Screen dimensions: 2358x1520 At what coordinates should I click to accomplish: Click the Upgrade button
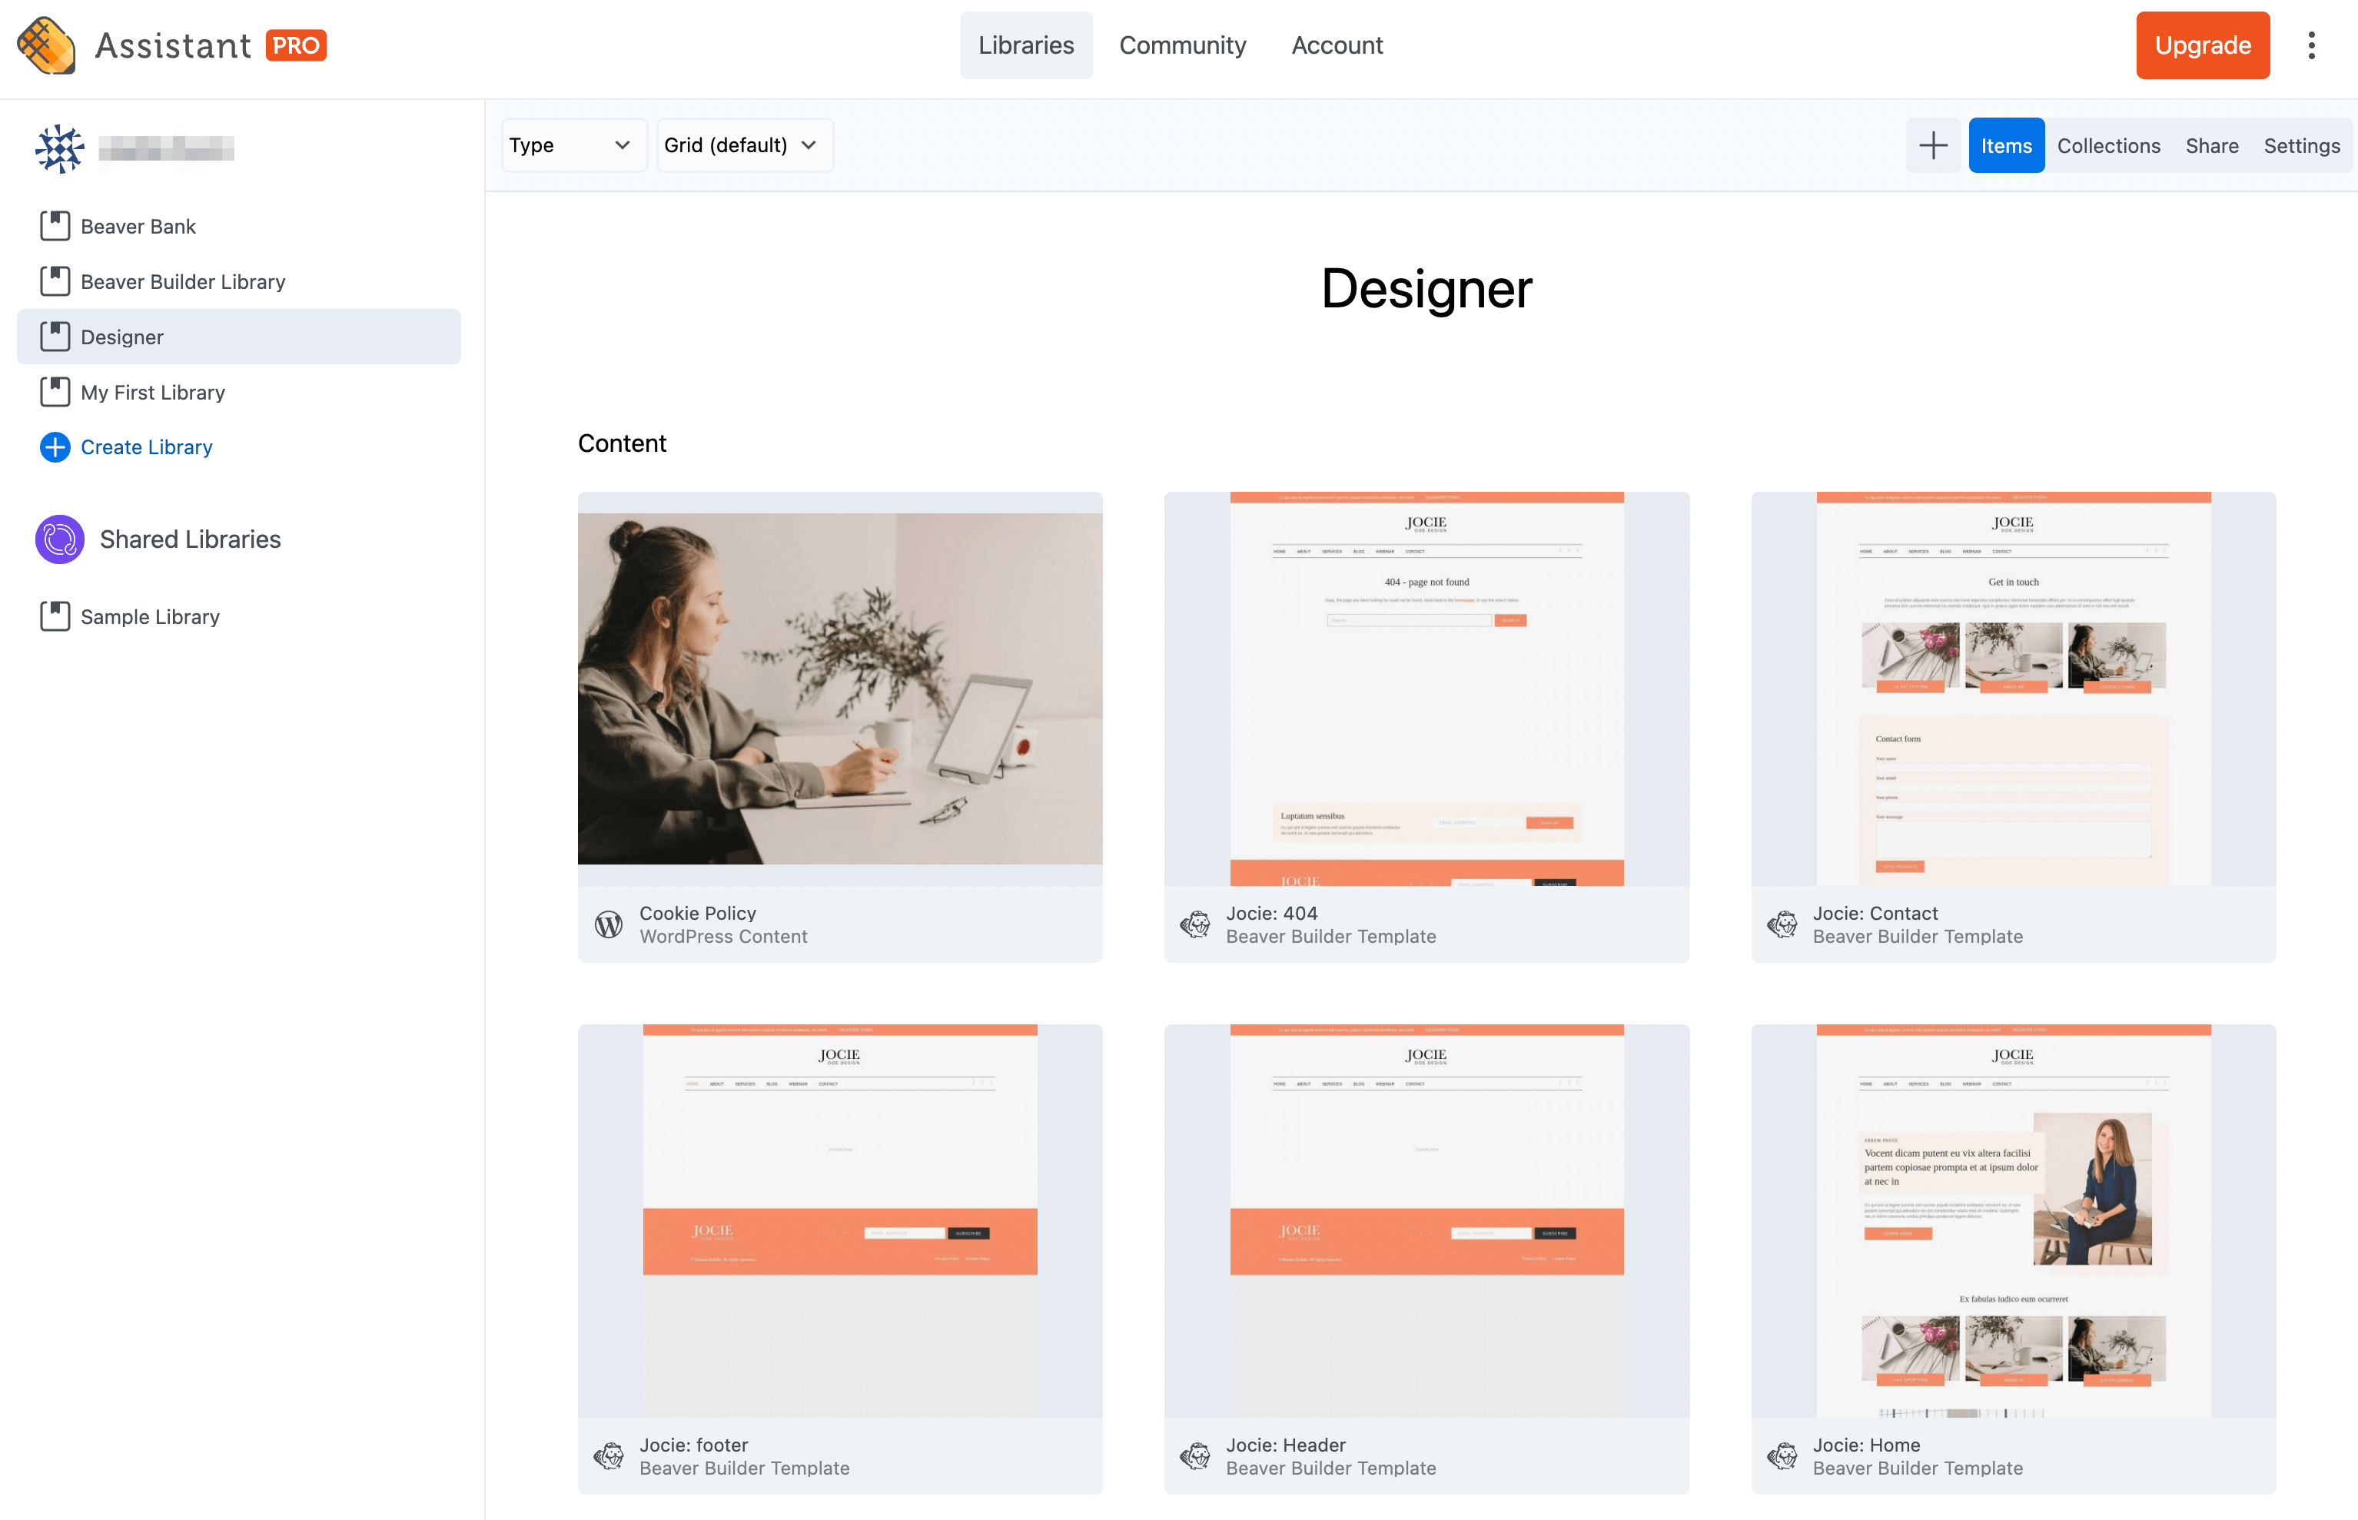pyautogui.click(x=2204, y=46)
